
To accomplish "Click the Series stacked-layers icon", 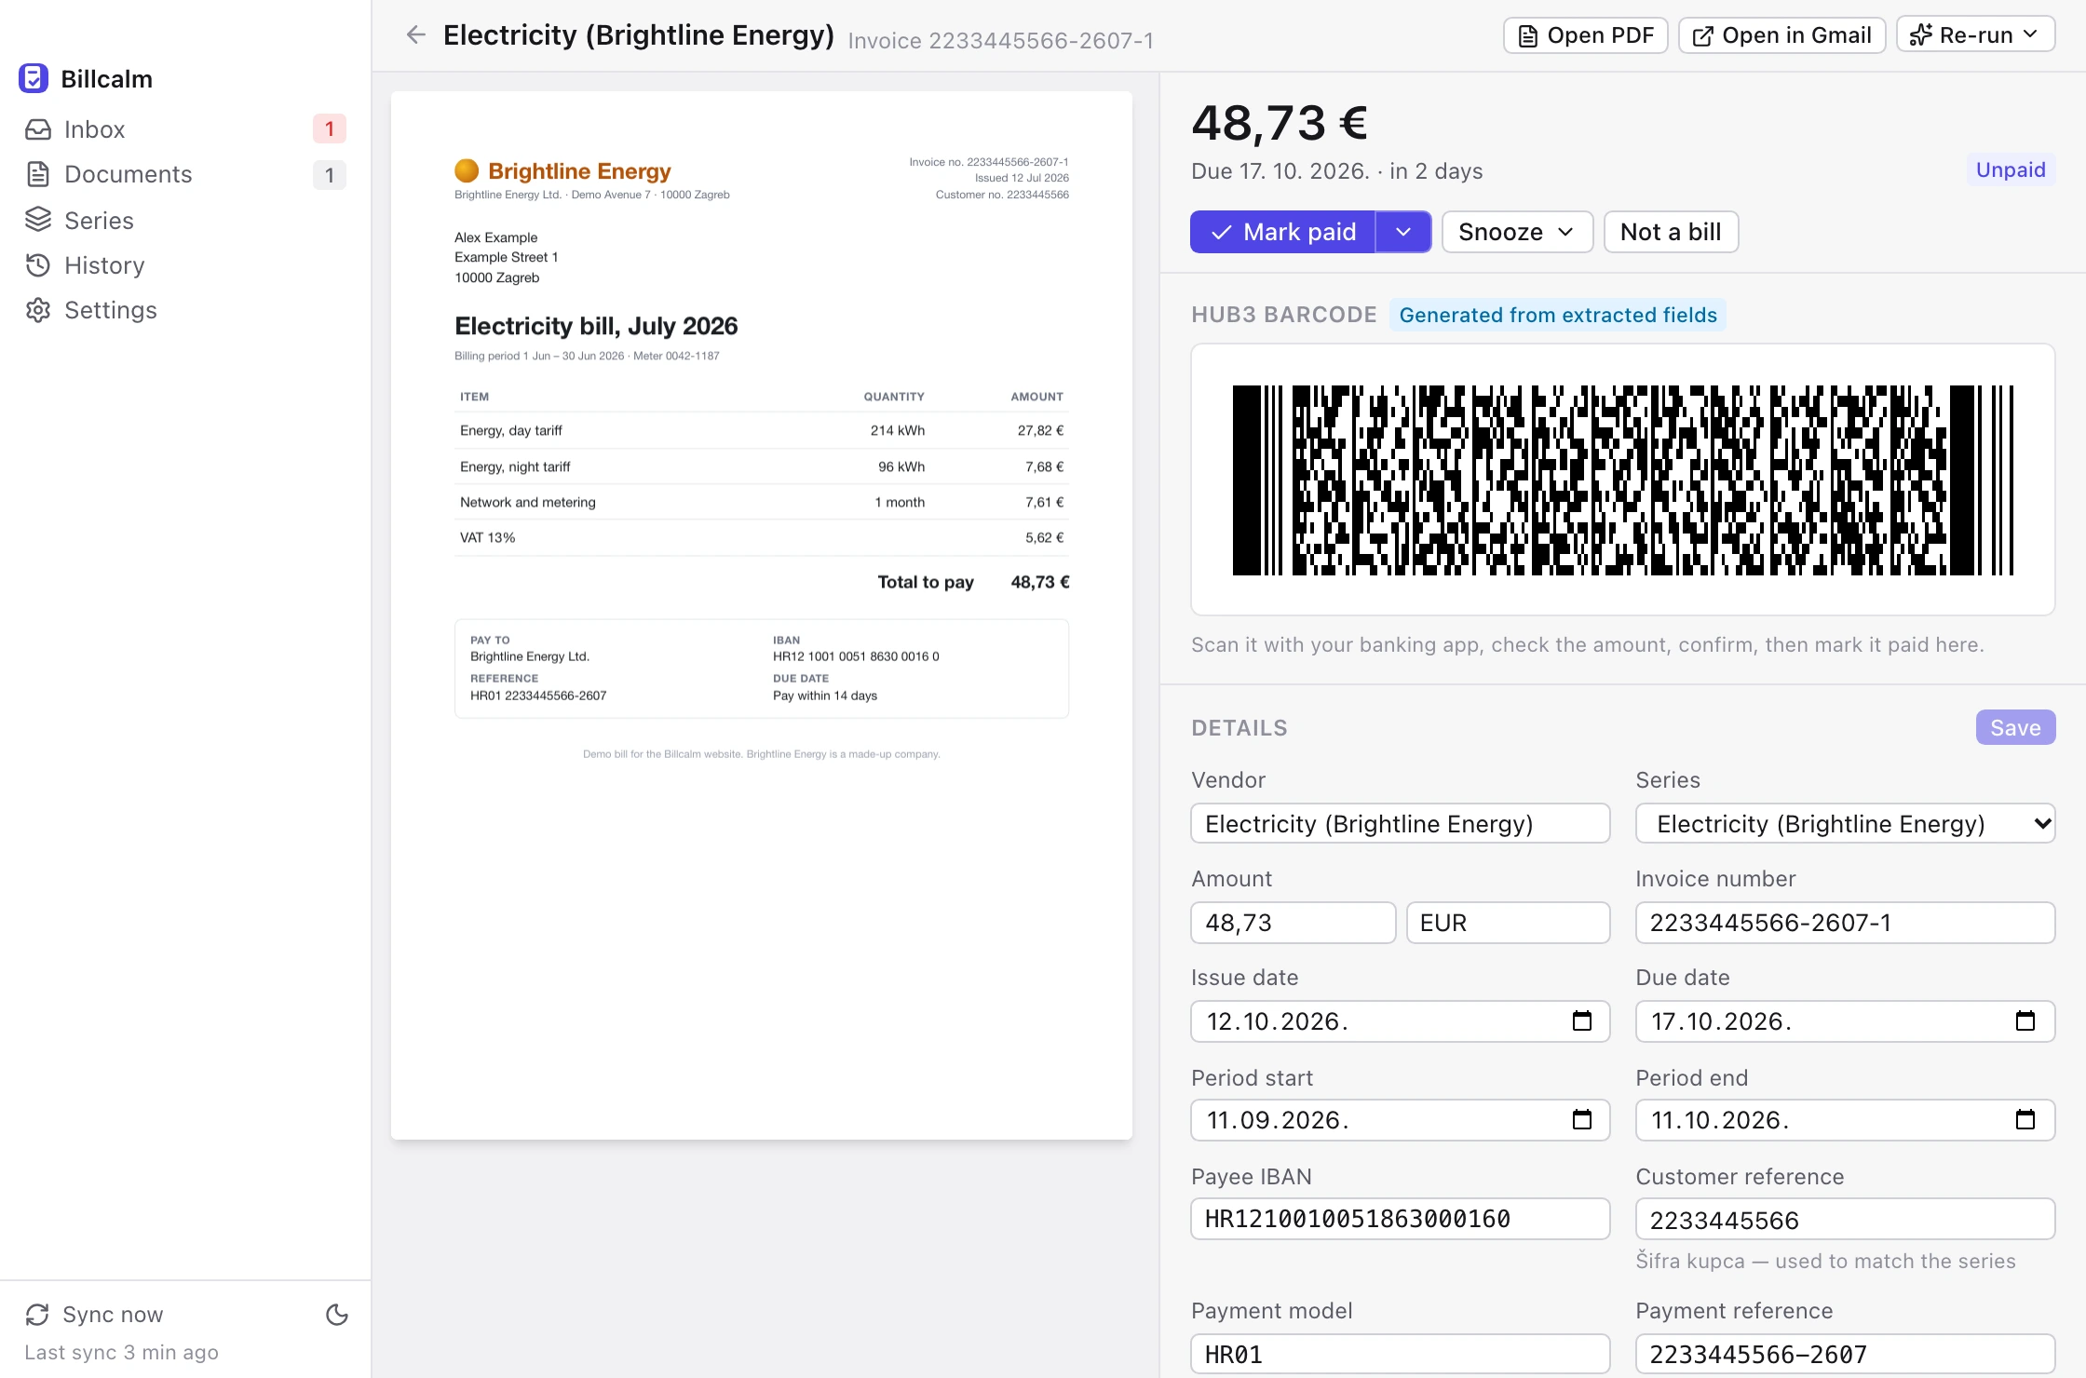I will [38, 220].
